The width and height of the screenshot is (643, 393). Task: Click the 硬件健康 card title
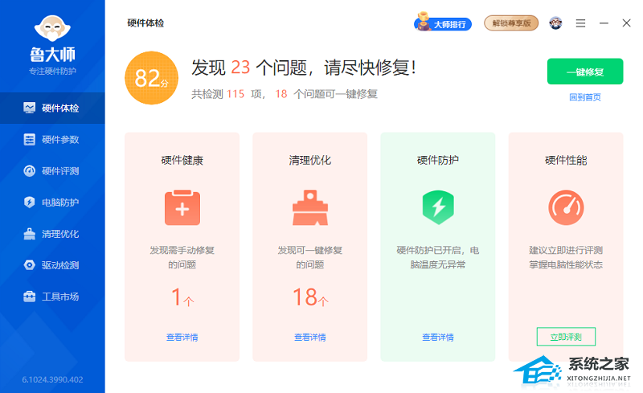coord(182,161)
